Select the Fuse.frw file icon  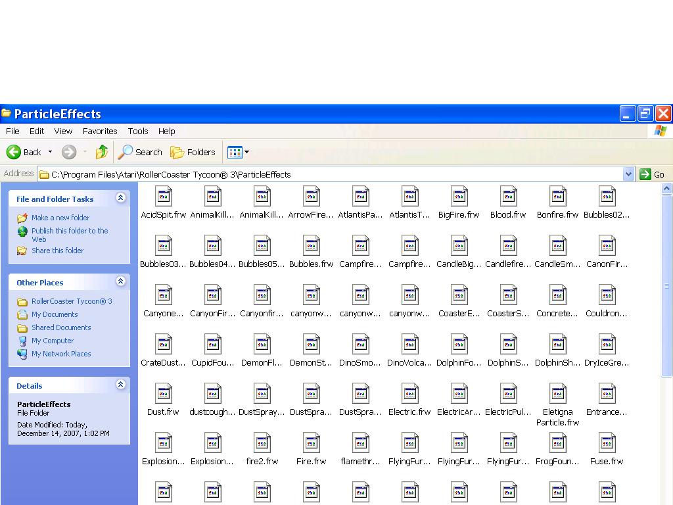[607, 443]
